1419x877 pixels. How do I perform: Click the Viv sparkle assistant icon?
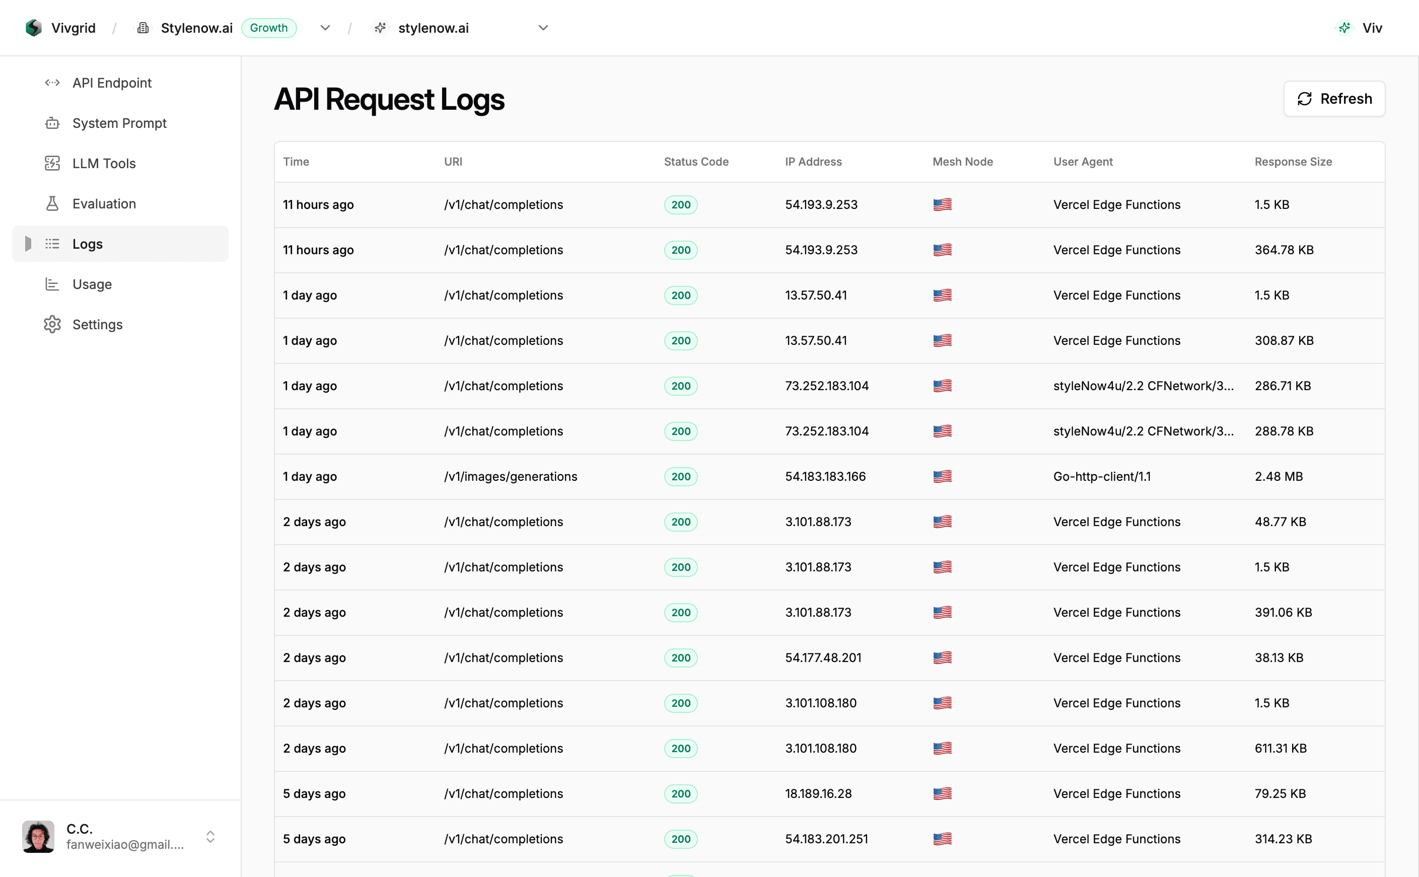(x=1345, y=27)
